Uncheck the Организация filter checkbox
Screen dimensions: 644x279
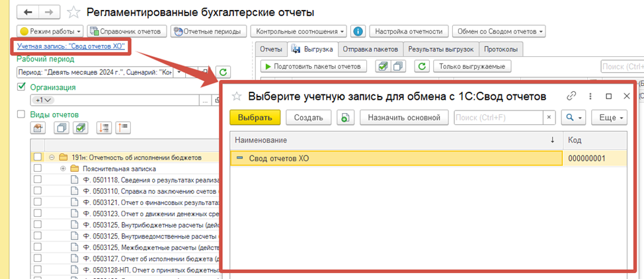[x=21, y=87]
